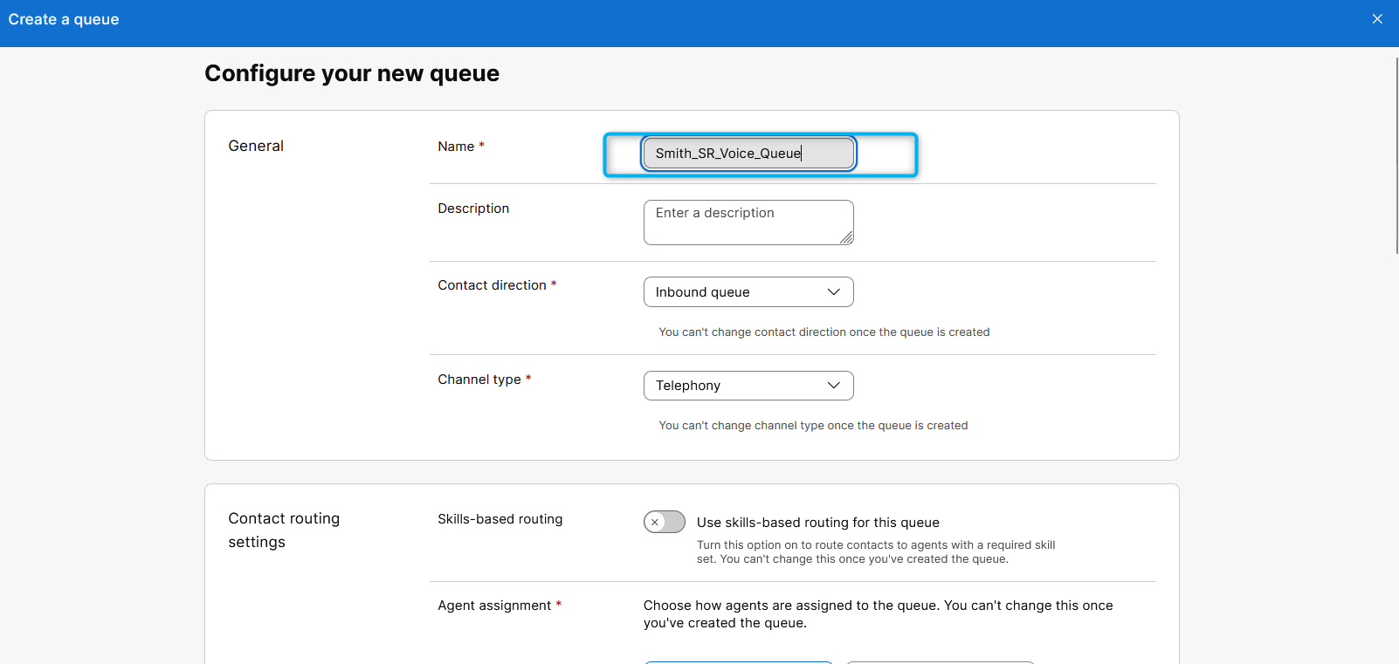
Task: Toggle skills-based routing switch on
Action: 665,522
